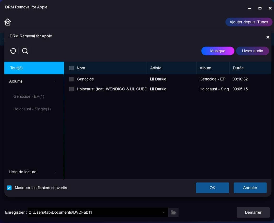Browse the output folder icon
Image resolution: width=274 pixels, height=223 pixels.
(x=173, y=212)
